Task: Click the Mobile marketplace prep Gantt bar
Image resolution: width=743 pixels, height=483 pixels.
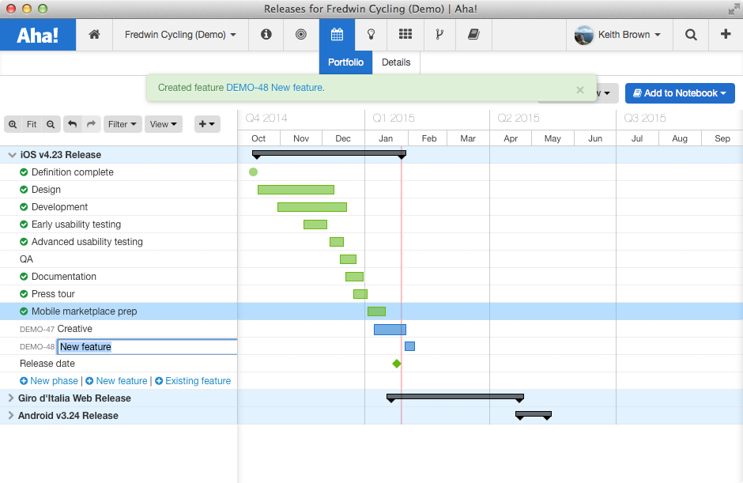Action: 377,311
